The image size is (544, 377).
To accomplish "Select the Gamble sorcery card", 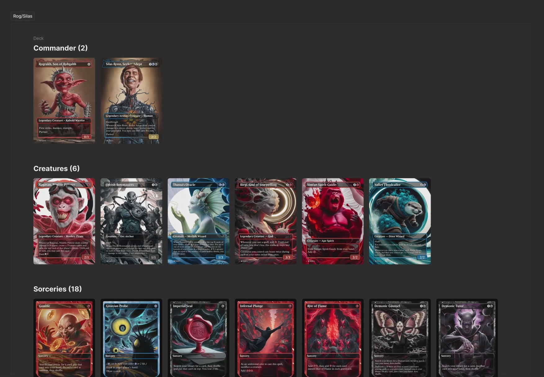I will coord(64,338).
